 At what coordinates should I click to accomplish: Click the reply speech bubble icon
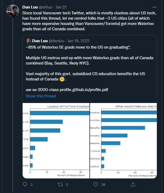25,184
